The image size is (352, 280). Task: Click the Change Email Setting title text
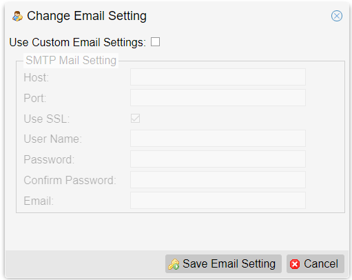87,16
